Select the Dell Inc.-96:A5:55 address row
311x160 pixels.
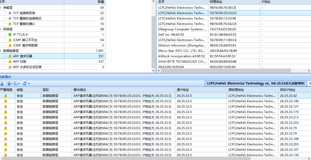234,34
